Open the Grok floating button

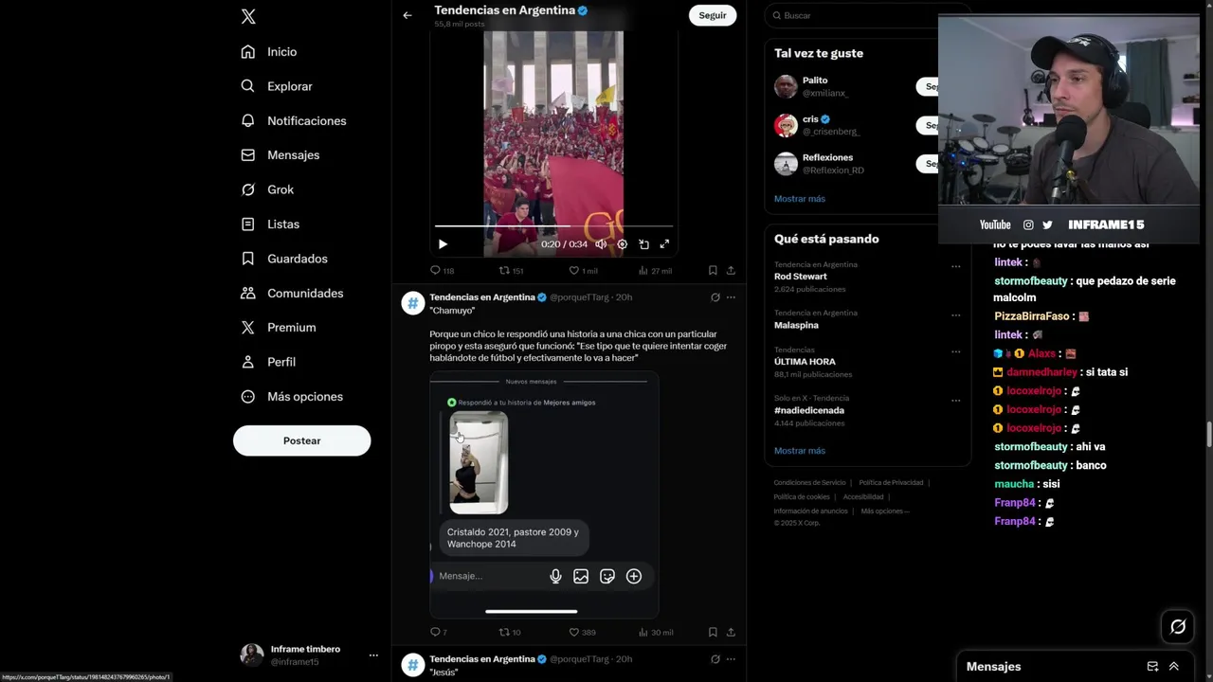point(1178,626)
